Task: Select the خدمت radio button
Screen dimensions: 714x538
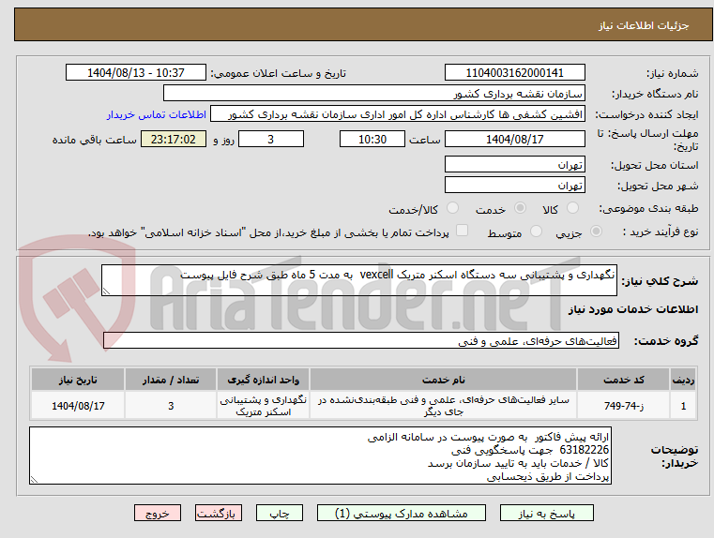Action: pyautogui.click(x=520, y=208)
